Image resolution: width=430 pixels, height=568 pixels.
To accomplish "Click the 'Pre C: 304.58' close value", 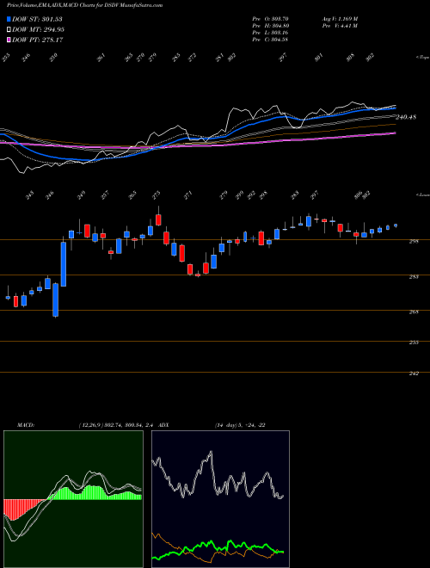I will click(x=270, y=40).
